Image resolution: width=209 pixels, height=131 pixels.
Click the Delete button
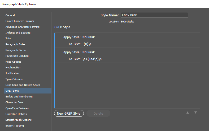click(98, 114)
